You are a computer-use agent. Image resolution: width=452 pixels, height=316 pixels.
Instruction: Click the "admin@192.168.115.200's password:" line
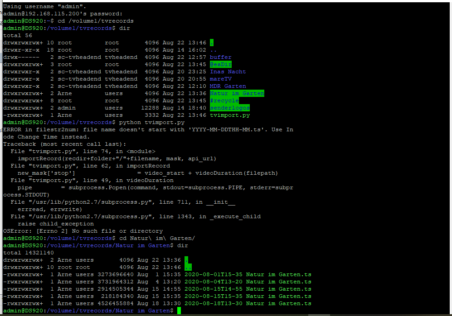(x=63, y=14)
